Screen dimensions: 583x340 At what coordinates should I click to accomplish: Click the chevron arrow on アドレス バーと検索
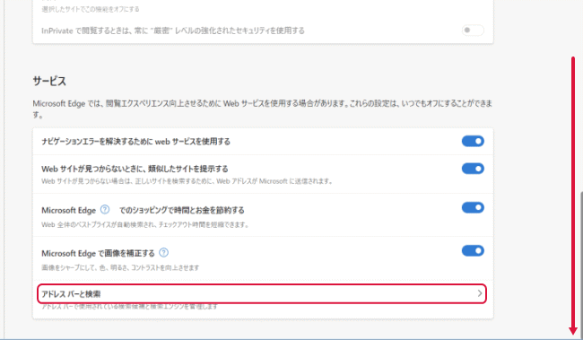click(480, 294)
